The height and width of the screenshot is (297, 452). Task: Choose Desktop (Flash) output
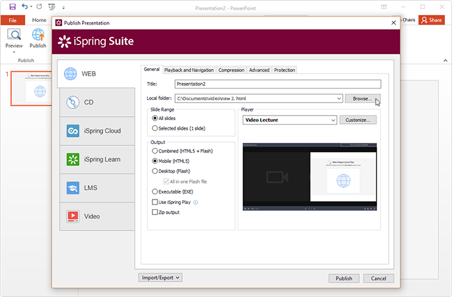[x=155, y=171]
